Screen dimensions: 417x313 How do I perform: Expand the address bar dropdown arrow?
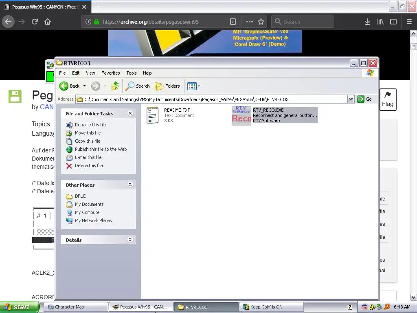(x=351, y=99)
